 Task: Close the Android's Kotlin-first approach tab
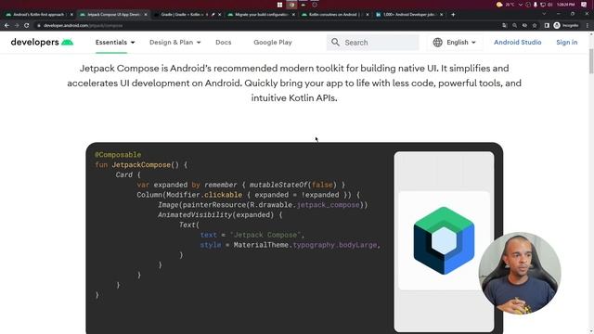71,15
